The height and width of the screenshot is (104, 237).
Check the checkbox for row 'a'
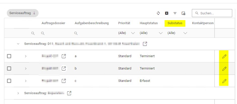[9, 56]
